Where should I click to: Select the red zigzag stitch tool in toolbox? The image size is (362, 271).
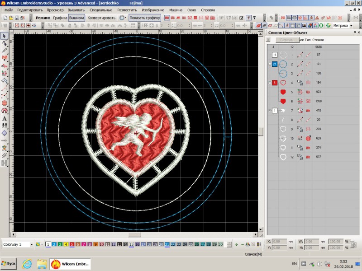(5, 58)
